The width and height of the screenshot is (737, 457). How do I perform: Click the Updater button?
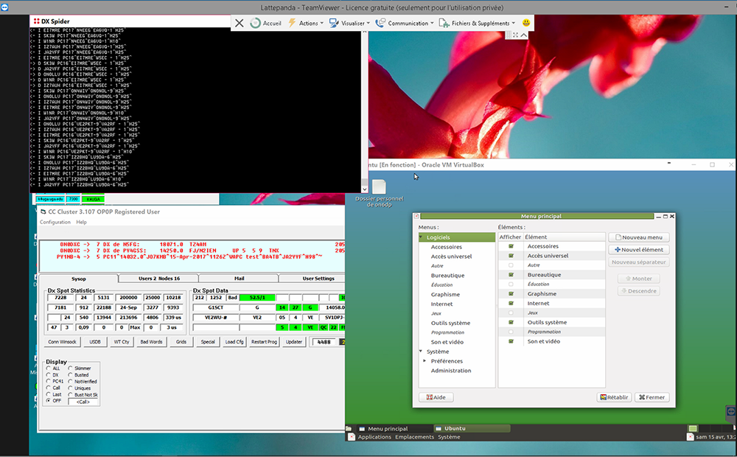294,342
